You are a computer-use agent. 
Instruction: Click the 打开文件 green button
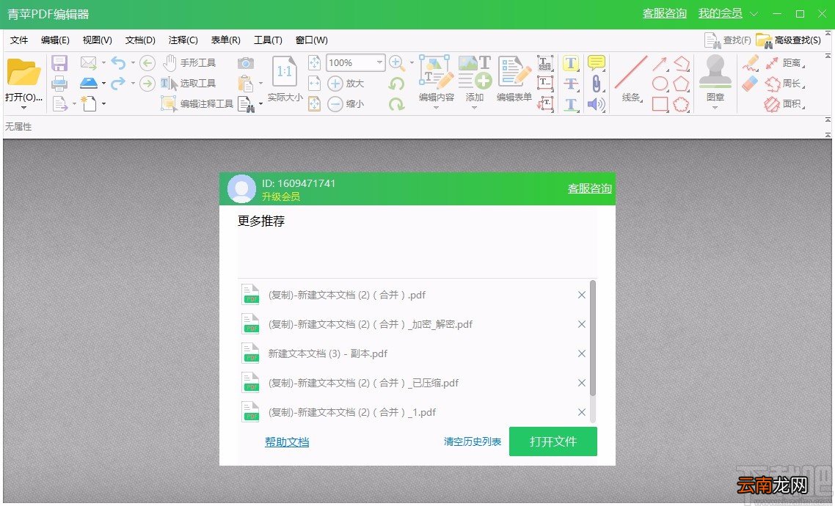pyautogui.click(x=553, y=441)
